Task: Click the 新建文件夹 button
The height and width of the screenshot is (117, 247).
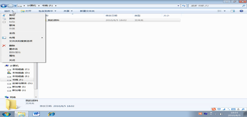Action: pos(87,11)
